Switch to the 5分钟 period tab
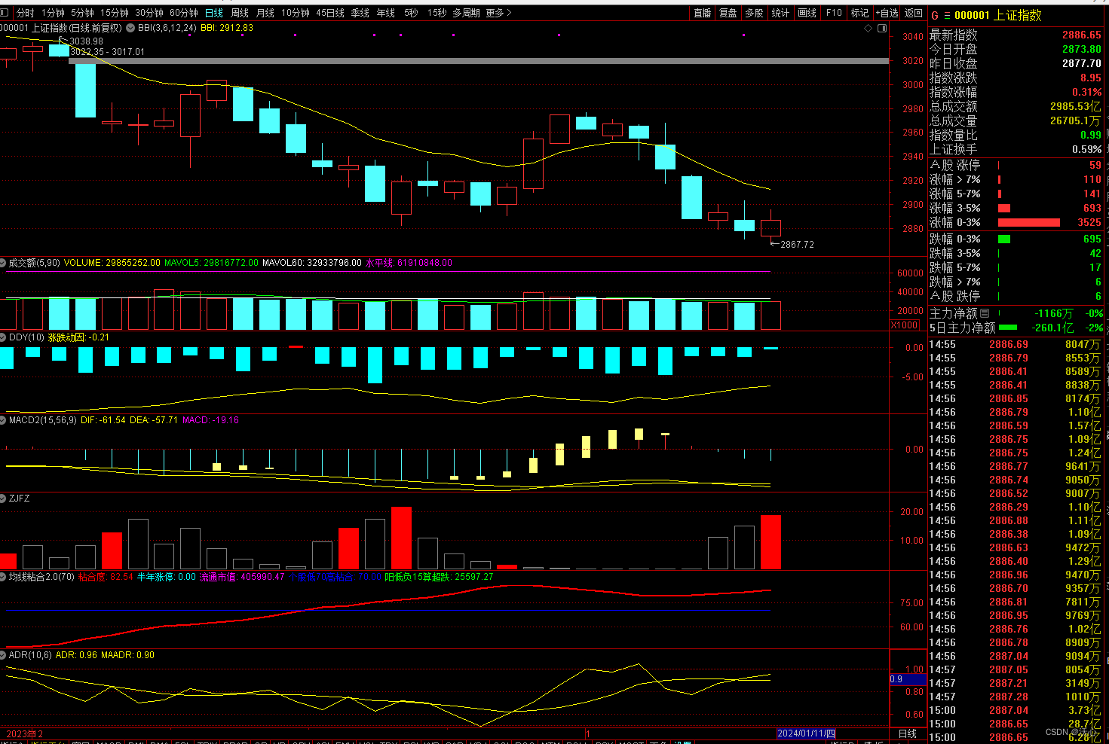Image resolution: width=1109 pixels, height=744 pixels. click(82, 13)
